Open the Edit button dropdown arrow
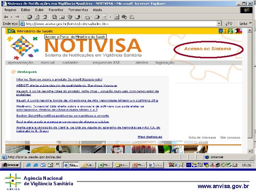Image resolution: width=256 pixels, height=192 pixels. (x=111, y=17)
